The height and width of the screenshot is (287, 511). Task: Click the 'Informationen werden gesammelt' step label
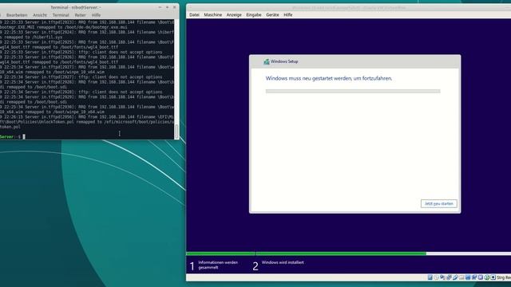(x=218, y=265)
